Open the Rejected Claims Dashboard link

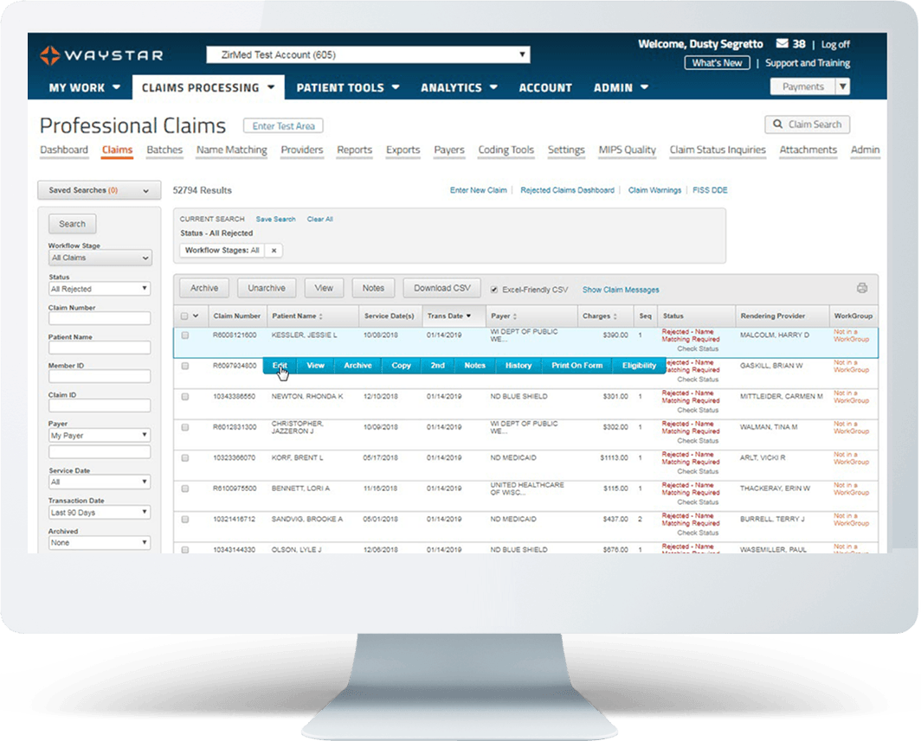pos(568,189)
